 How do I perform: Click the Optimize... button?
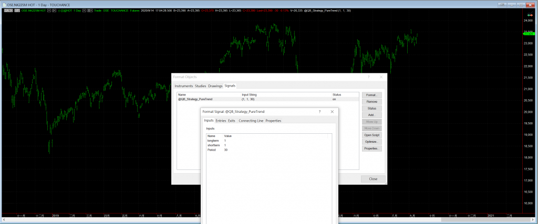click(x=371, y=142)
